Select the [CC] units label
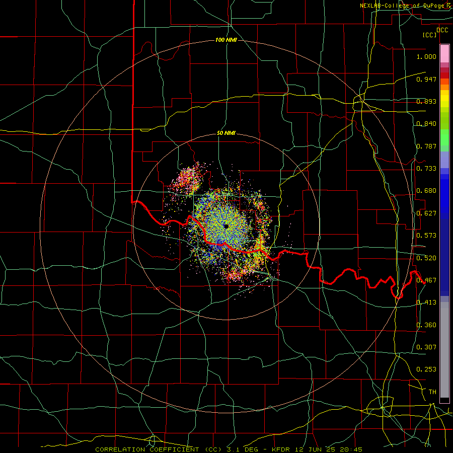The image size is (453, 453). pyautogui.click(x=430, y=35)
